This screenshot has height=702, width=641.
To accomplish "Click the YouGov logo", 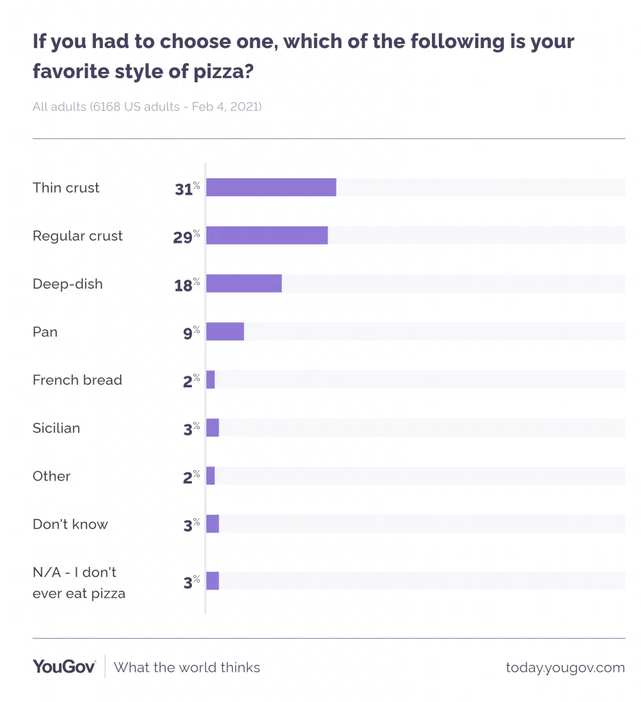I will coord(64,666).
